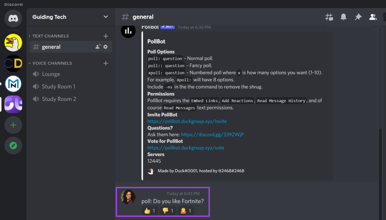386x220 pixels.
Task: Open the PollBot invite link
Action: click(x=187, y=121)
